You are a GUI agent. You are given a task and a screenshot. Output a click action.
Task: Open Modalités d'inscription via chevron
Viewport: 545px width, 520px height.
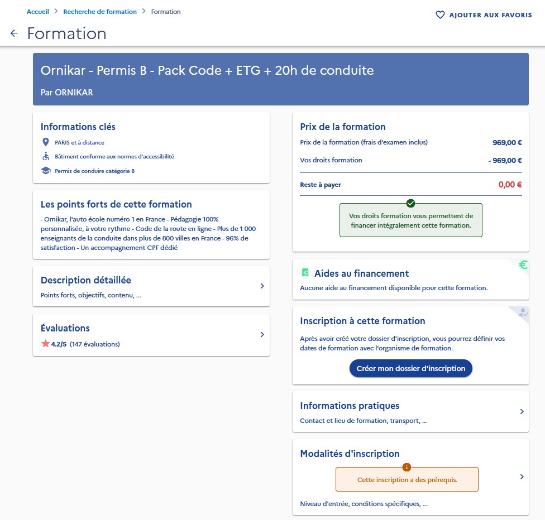522,477
